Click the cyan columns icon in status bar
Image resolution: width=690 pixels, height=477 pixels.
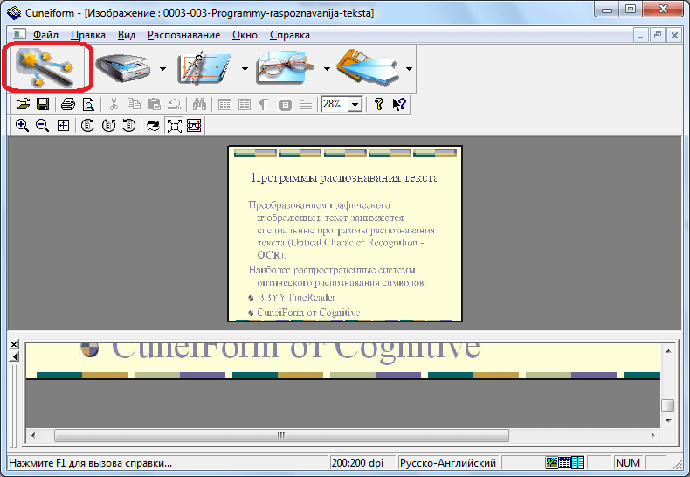[578, 462]
